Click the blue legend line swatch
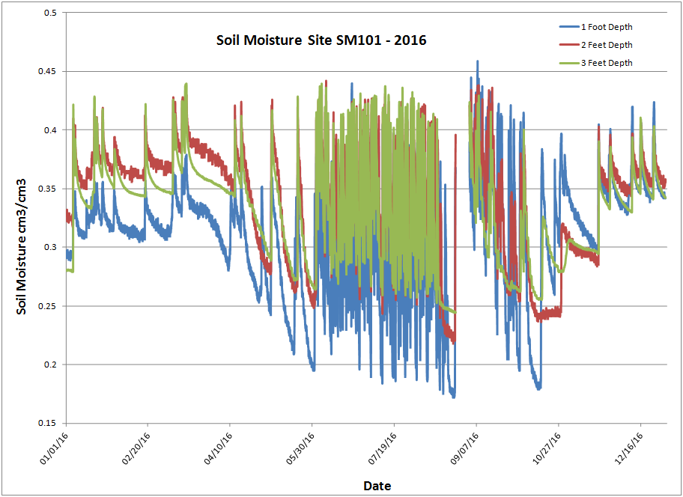The image size is (683, 497). (569, 27)
